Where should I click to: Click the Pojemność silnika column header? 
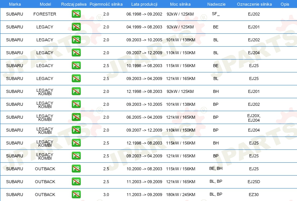(106, 4)
